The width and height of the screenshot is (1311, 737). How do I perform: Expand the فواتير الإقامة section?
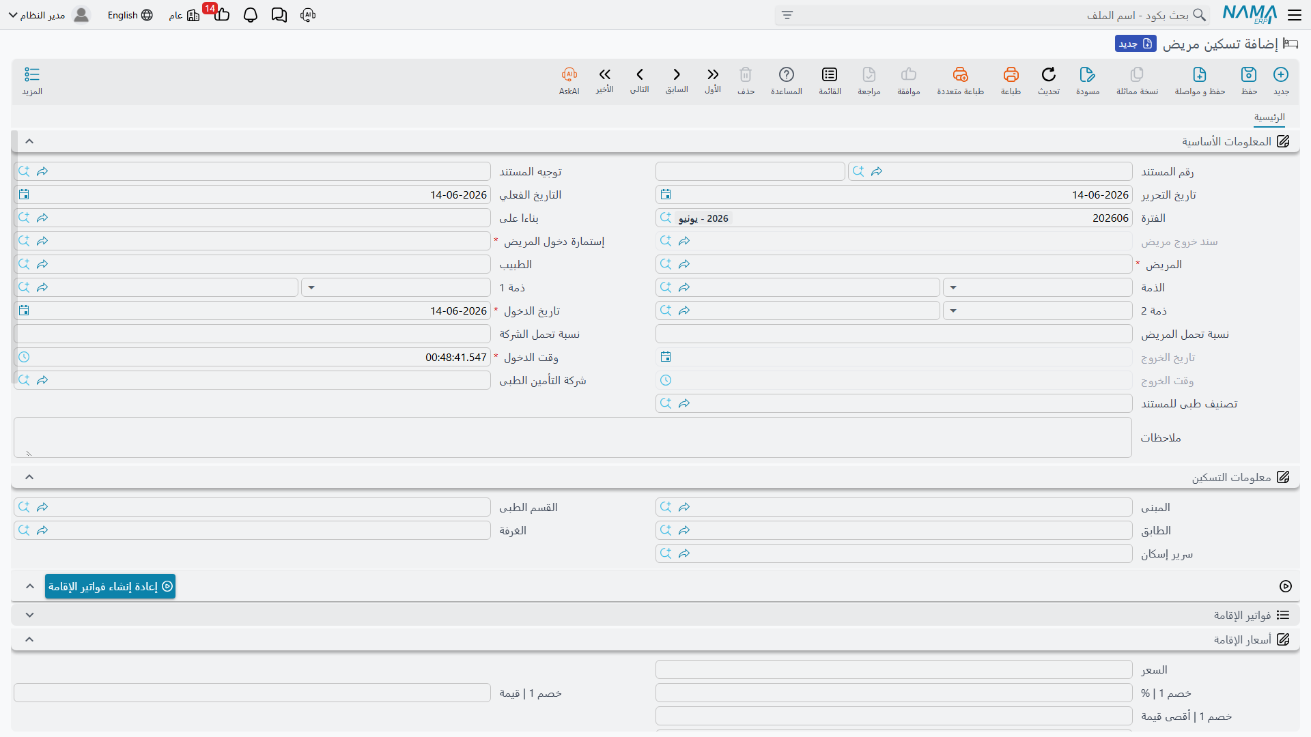(29, 615)
